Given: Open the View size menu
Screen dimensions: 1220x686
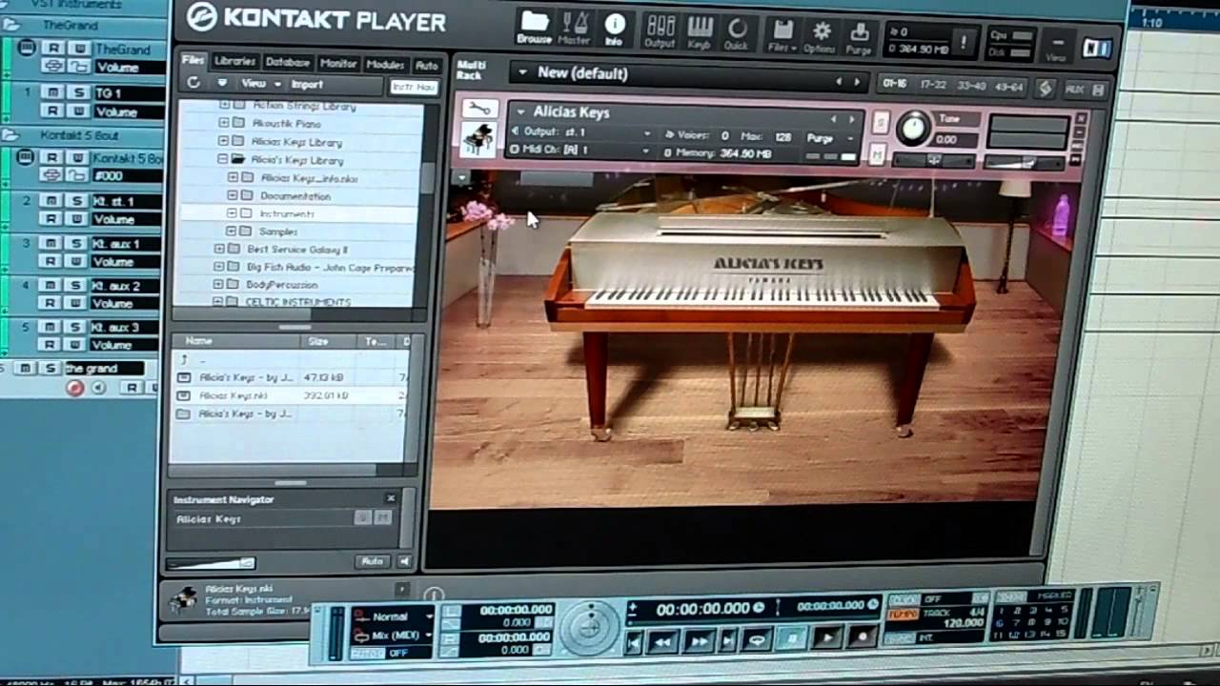Looking at the screenshot, I should coord(1056,46).
